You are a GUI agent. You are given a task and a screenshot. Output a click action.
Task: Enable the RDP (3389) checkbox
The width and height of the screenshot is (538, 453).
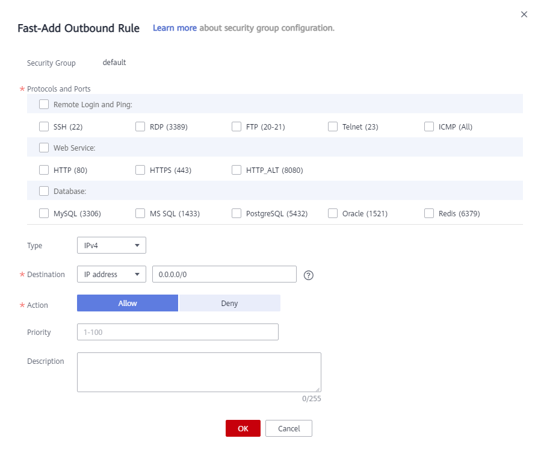[140, 127]
